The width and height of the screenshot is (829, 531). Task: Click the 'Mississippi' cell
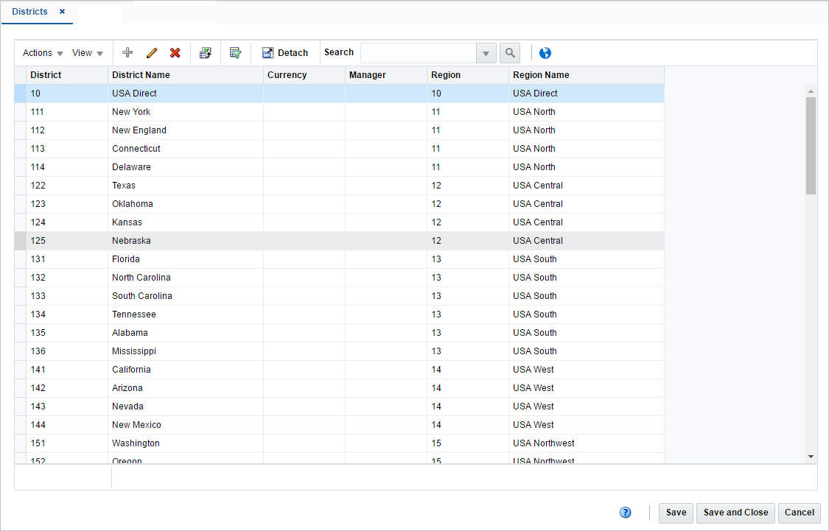click(x=186, y=351)
